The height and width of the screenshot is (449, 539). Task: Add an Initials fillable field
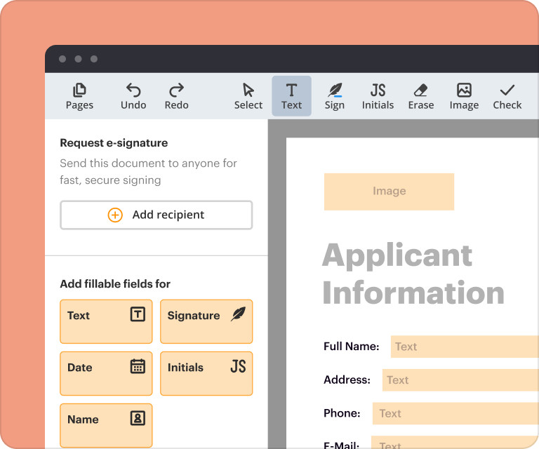click(x=206, y=373)
